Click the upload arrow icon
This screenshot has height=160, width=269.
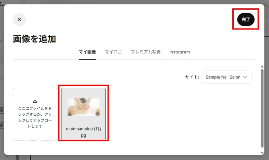pyautogui.click(x=35, y=101)
